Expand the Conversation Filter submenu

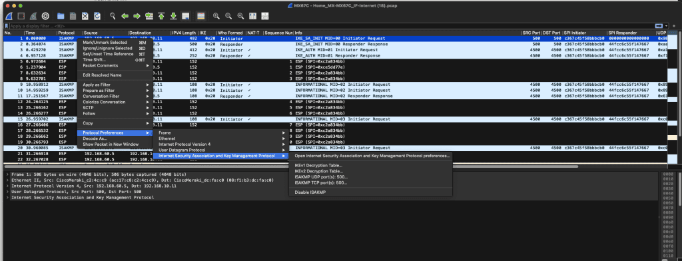(115, 96)
